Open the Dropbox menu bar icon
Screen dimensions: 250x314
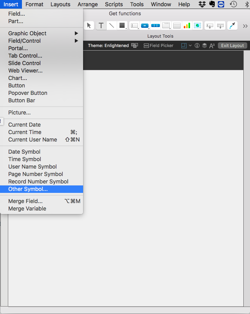(202, 4)
